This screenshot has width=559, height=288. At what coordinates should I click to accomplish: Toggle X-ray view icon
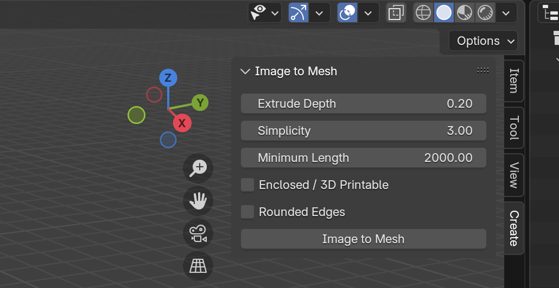point(396,13)
